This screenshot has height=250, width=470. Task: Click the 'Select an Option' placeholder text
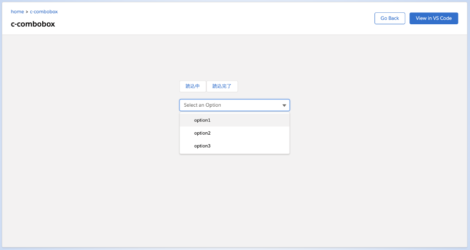(x=202, y=105)
